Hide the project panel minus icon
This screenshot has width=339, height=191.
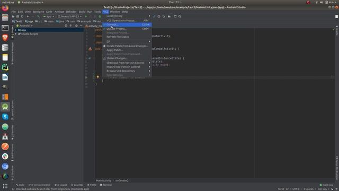point(81,25)
